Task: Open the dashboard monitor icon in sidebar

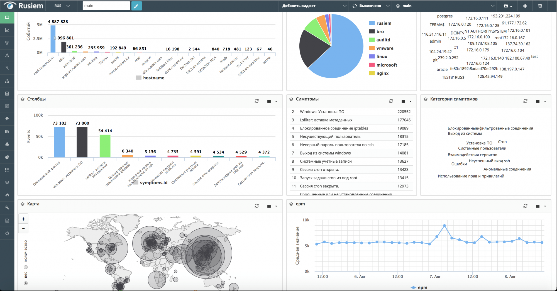Action: point(7,18)
